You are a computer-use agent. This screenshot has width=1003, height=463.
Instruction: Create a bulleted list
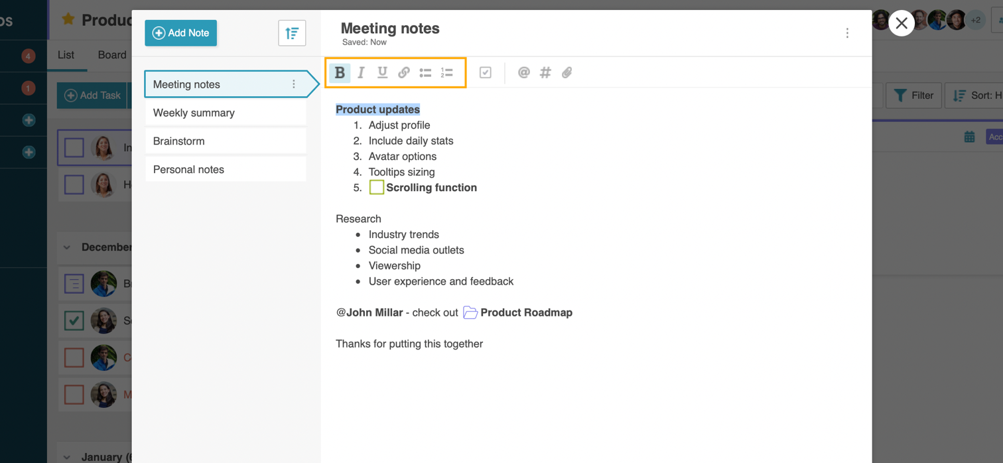point(425,72)
